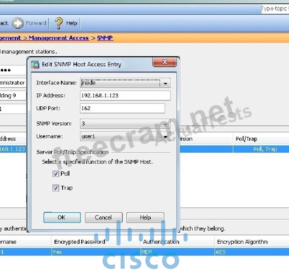The width and height of the screenshot is (289, 270).
Task: Toggle the Trap checkbox
Action: [x=56, y=188]
